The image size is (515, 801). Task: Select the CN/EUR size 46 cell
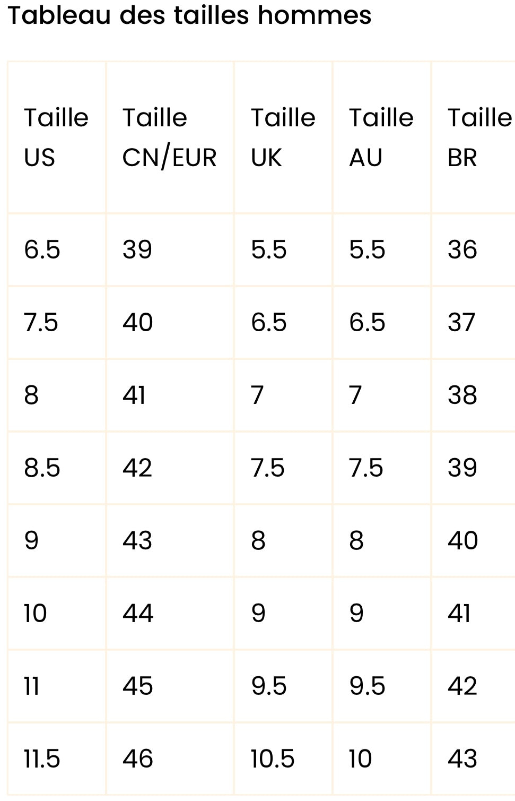click(x=170, y=759)
